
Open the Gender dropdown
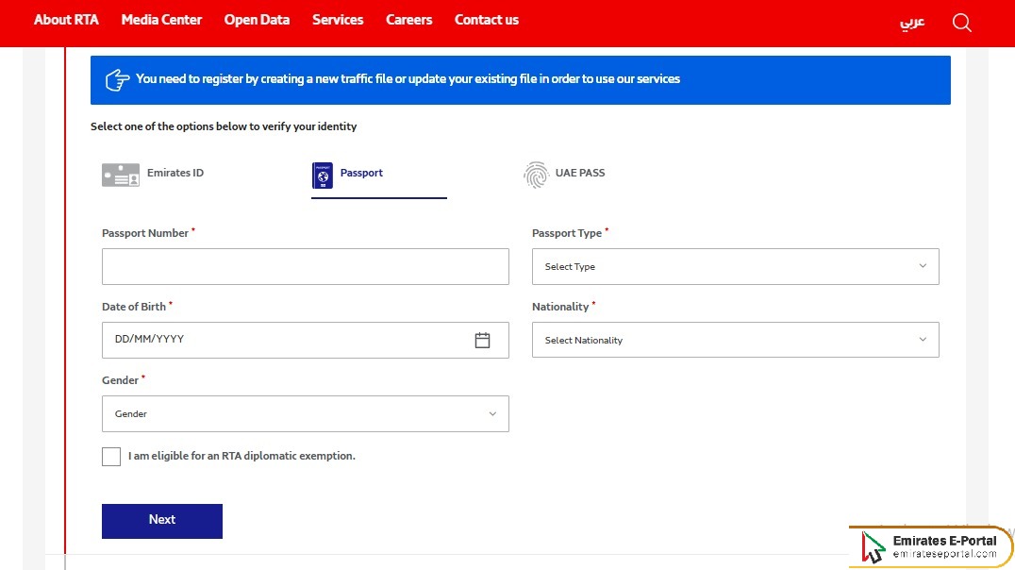click(305, 413)
